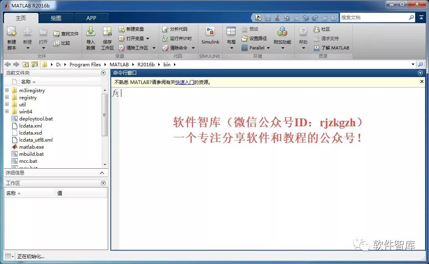Click the Undo icon in quick access toolbar

306,18
